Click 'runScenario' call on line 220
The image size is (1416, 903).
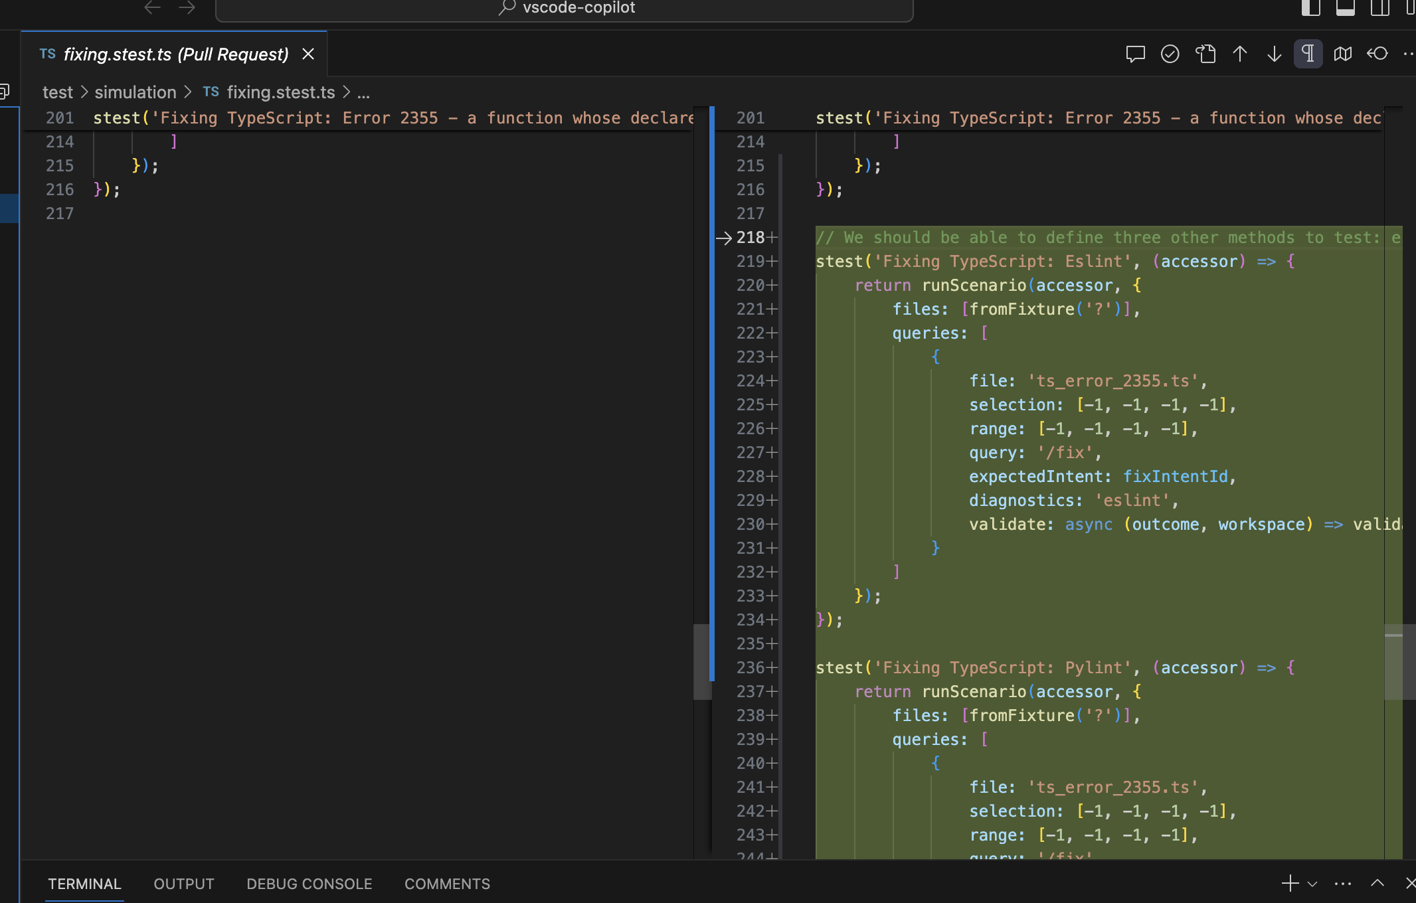pos(974,286)
